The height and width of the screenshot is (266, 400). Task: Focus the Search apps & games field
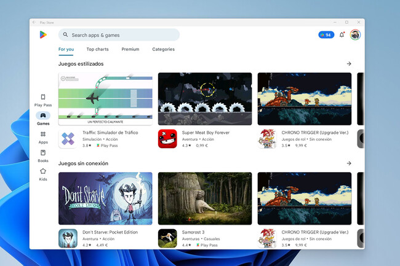point(119,35)
